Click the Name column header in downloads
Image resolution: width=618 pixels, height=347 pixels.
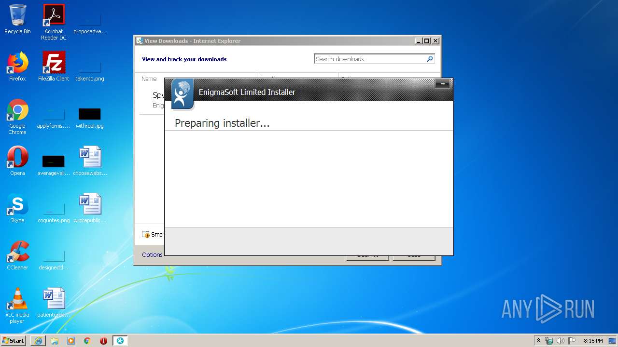(149, 79)
